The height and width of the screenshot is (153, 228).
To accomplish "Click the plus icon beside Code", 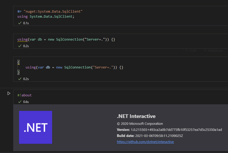I will click(186, 51).
